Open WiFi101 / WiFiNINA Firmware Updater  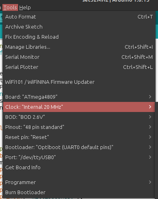pos(79,82)
